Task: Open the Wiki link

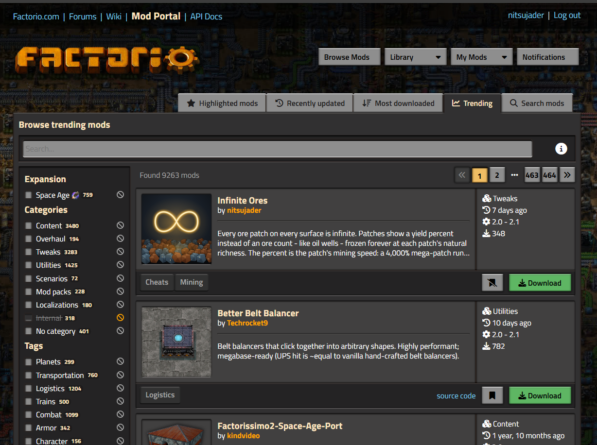Action: pyautogui.click(x=114, y=17)
